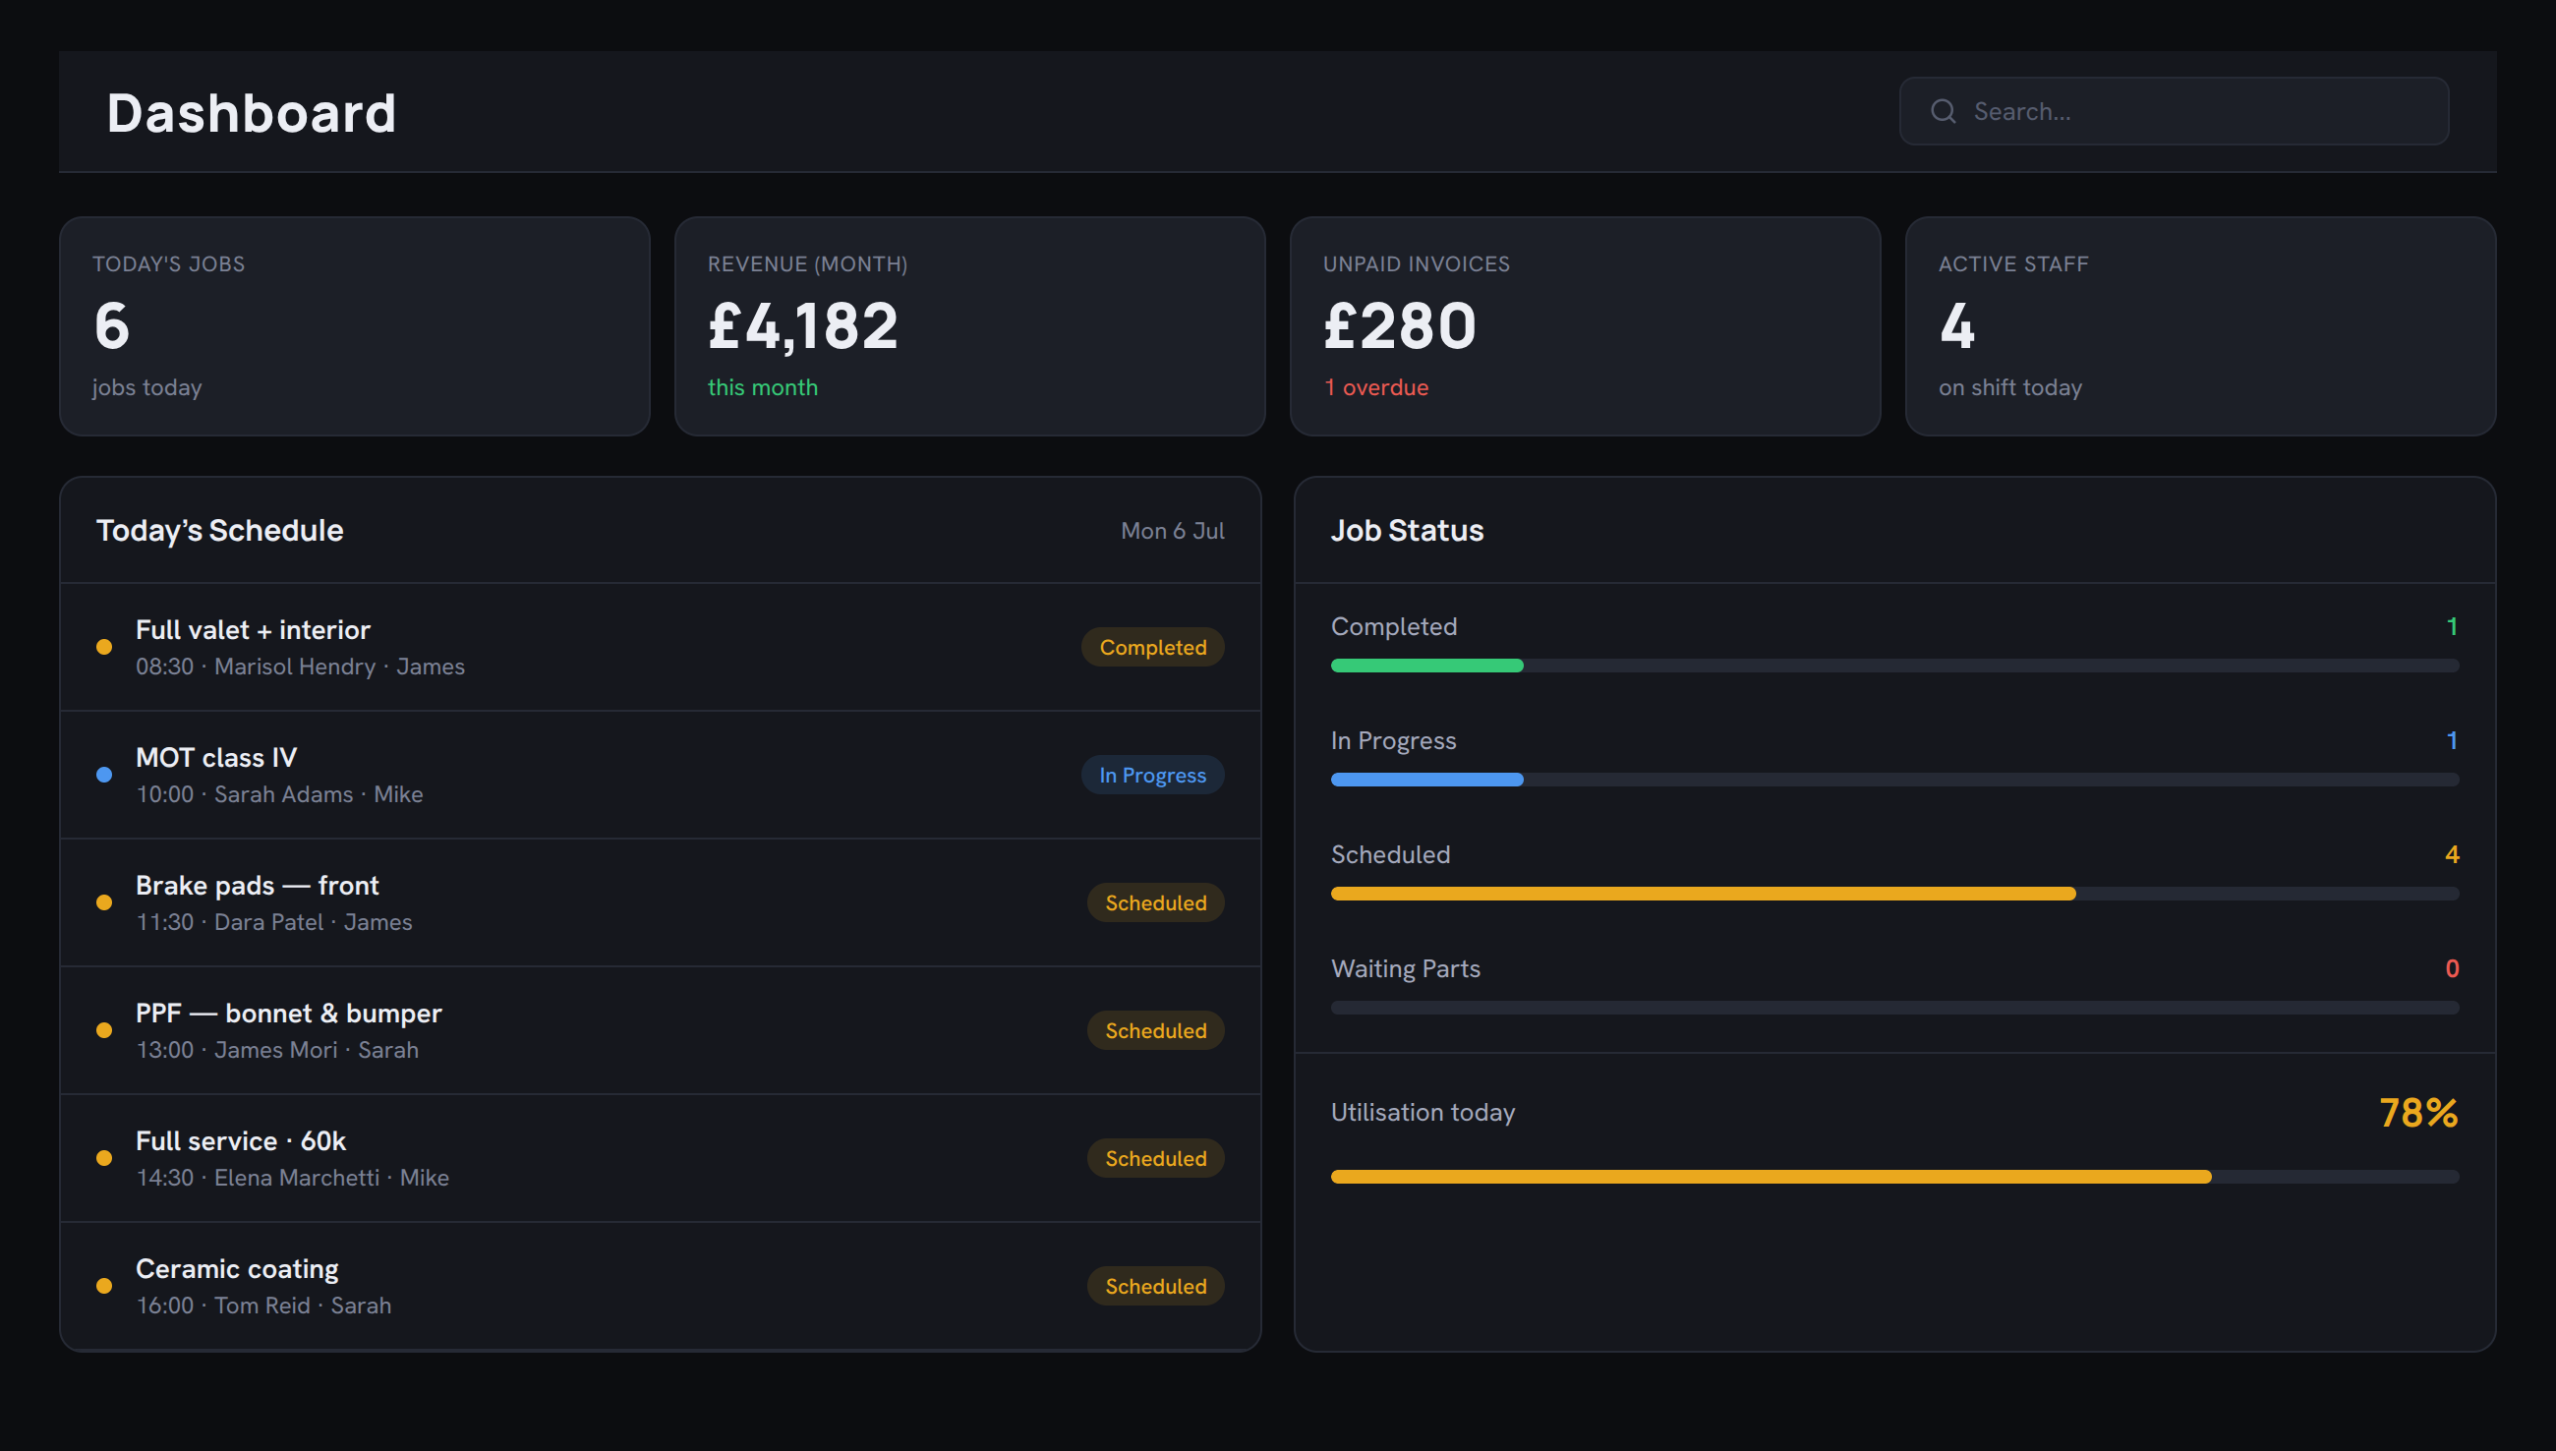
Task: Click the search magnifier icon
Action: [x=1944, y=111]
